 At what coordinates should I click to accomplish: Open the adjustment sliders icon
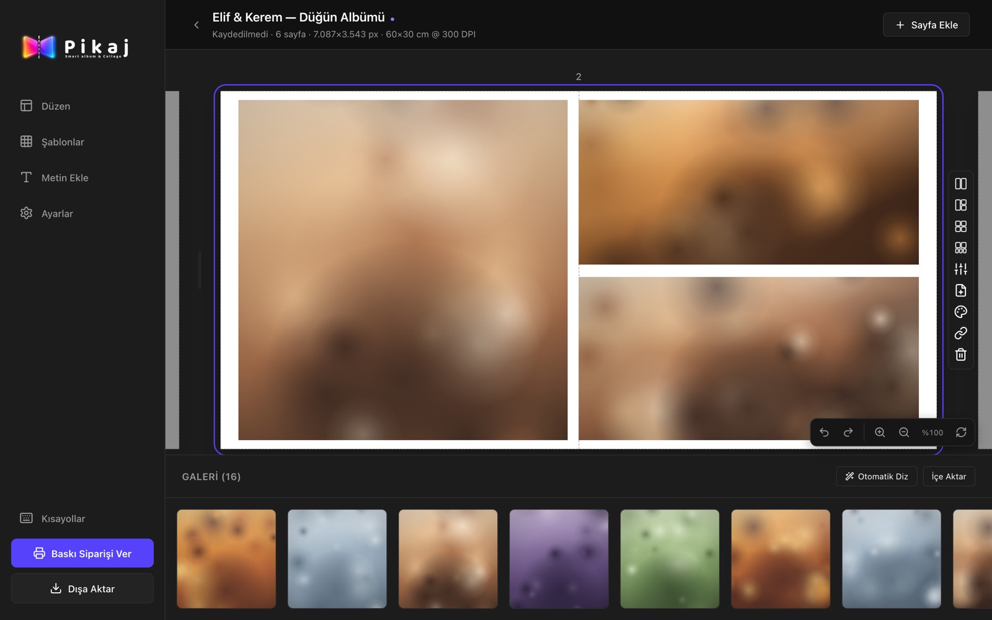[960, 269]
